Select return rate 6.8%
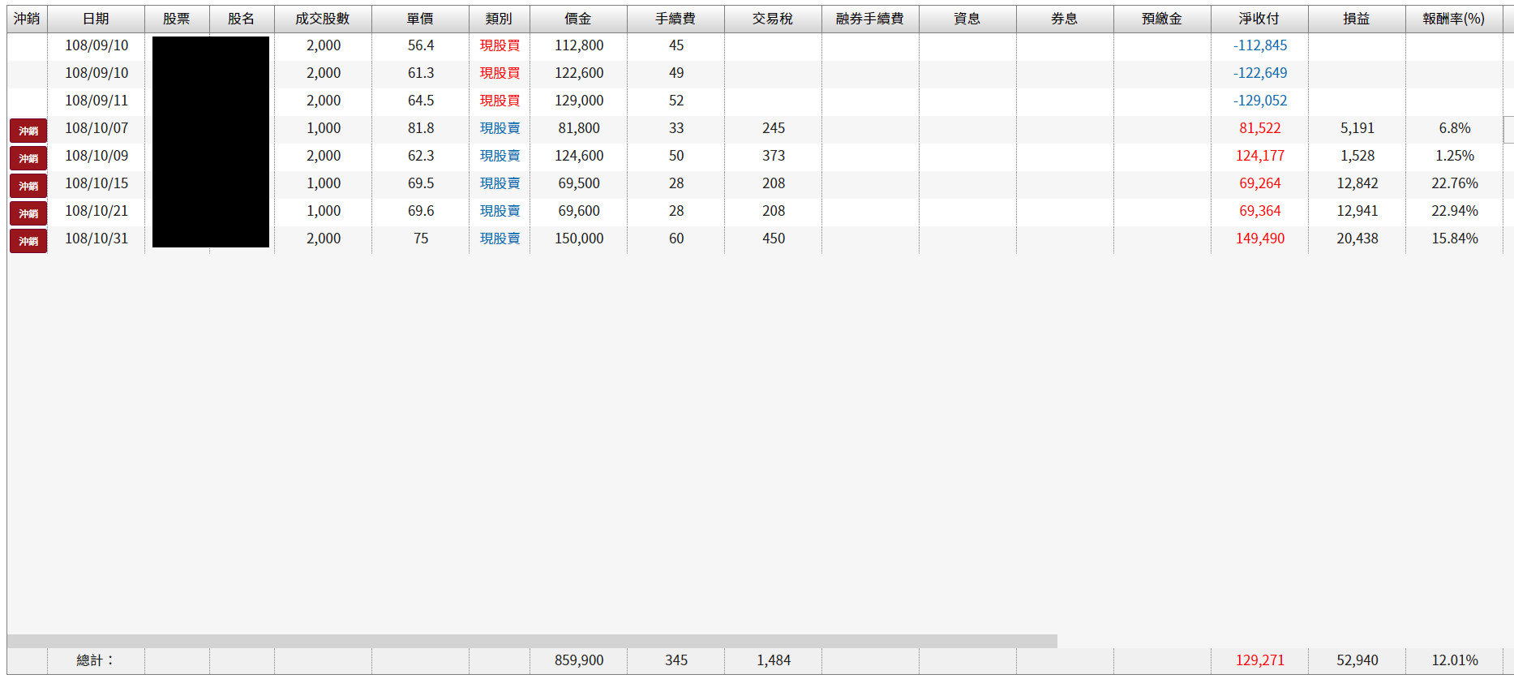 coord(1455,128)
